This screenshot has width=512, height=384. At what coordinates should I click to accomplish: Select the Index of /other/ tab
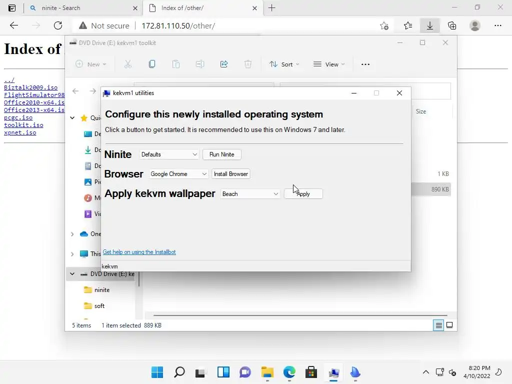202,8
